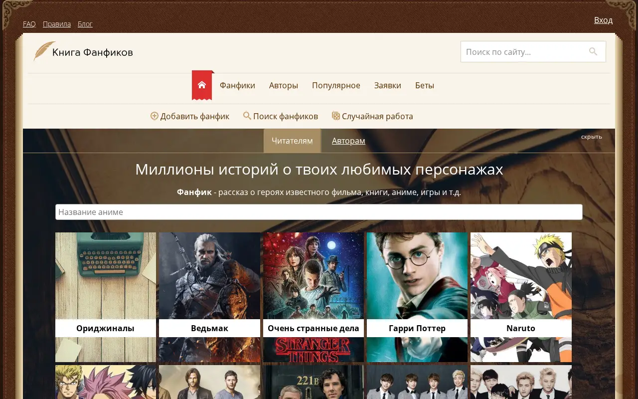Click the magnifier icon beside Поиск фанфиков
The height and width of the screenshot is (399, 638).
(x=247, y=116)
